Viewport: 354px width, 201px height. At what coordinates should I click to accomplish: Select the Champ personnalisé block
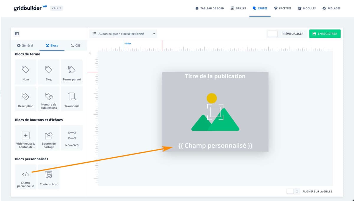[26, 177]
